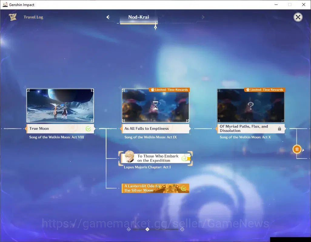Click the Of Myriad Paths, Flux, and Dissolution title
The image size is (311, 242).
click(244, 129)
